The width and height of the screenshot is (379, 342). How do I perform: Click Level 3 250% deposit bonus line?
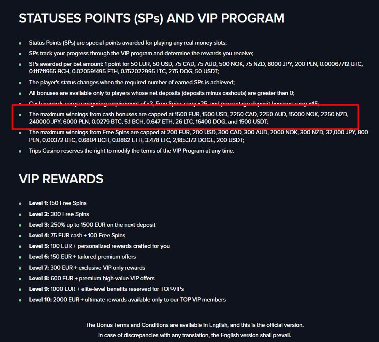(92, 225)
